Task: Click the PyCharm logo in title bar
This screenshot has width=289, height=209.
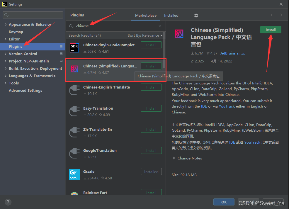Action: click(x=5, y=4)
